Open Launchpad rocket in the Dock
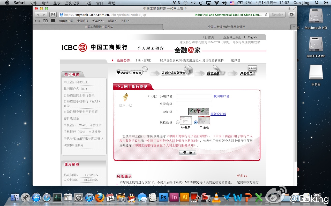 26,198
